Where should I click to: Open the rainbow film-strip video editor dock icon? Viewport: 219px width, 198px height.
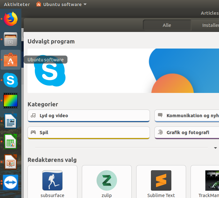[x=11, y=101]
